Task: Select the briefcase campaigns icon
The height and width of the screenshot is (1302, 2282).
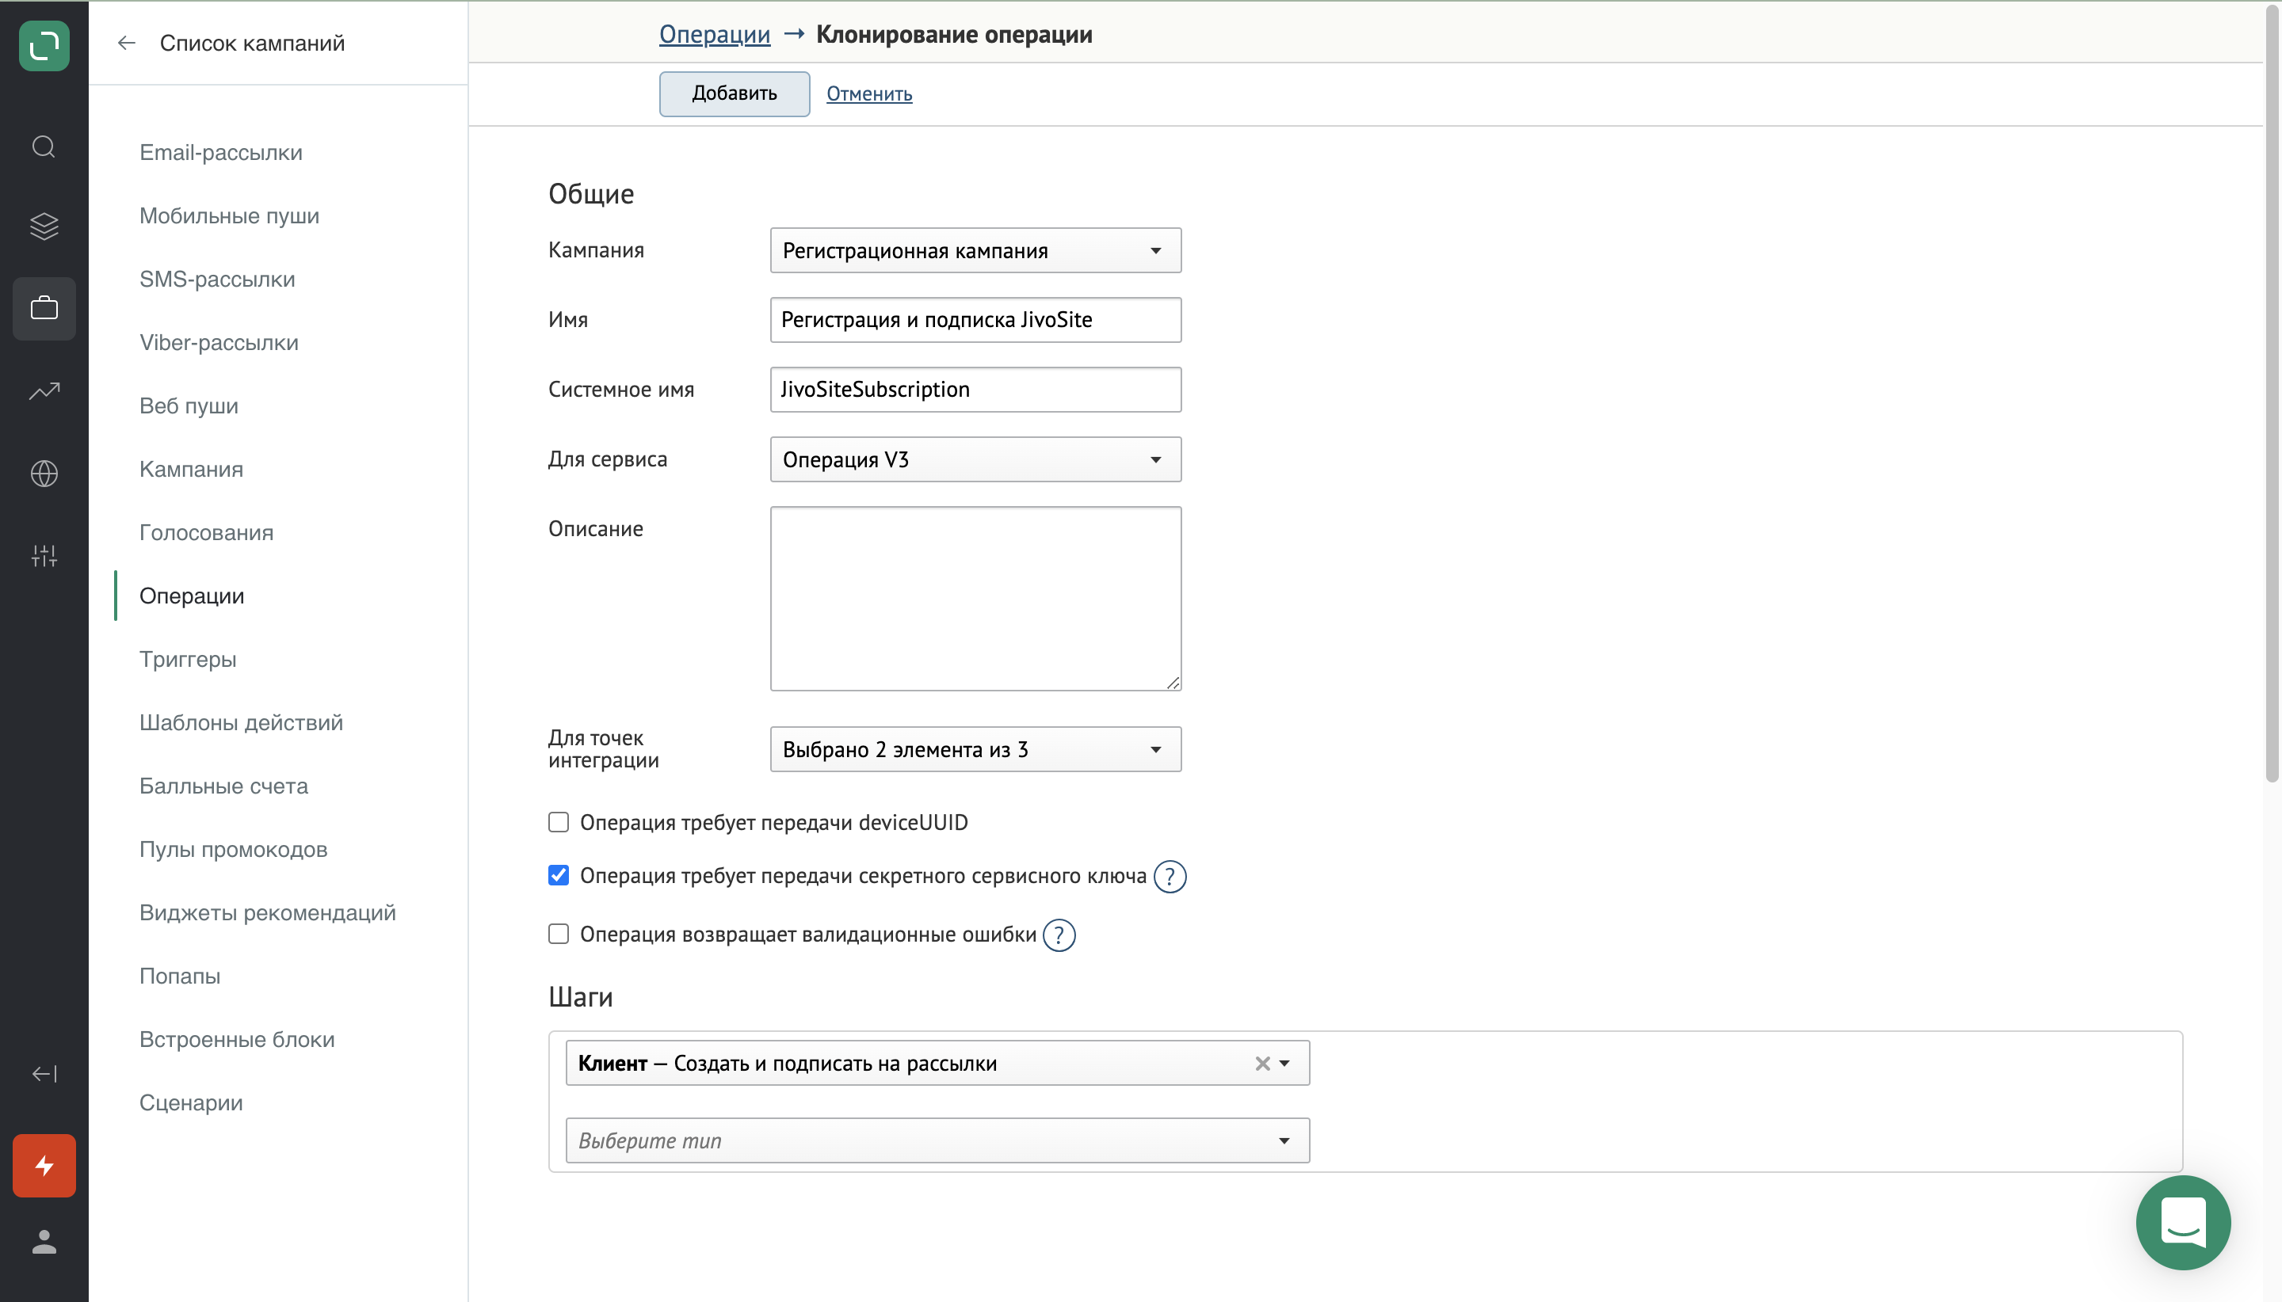Action: coord(44,309)
